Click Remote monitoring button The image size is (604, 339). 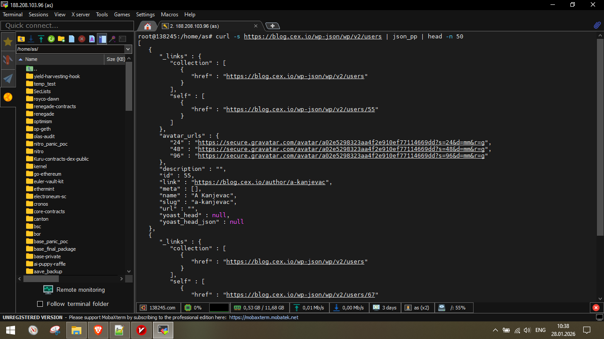click(74, 290)
